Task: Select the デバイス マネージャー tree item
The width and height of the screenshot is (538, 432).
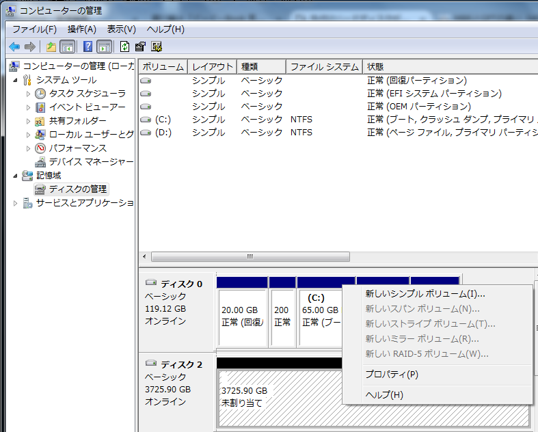Action: point(90,161)
